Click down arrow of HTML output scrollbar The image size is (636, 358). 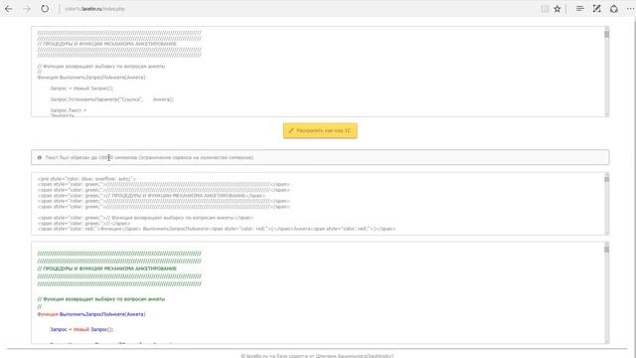(606, 233)
